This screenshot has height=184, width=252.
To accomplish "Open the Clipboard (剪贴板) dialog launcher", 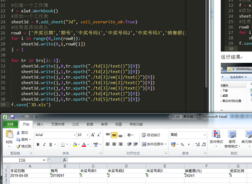I will point(31,153).
